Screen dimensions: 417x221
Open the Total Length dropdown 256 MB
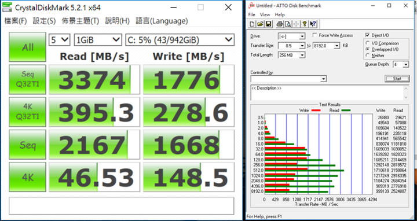pyautogui.click(x=291, y=56)
